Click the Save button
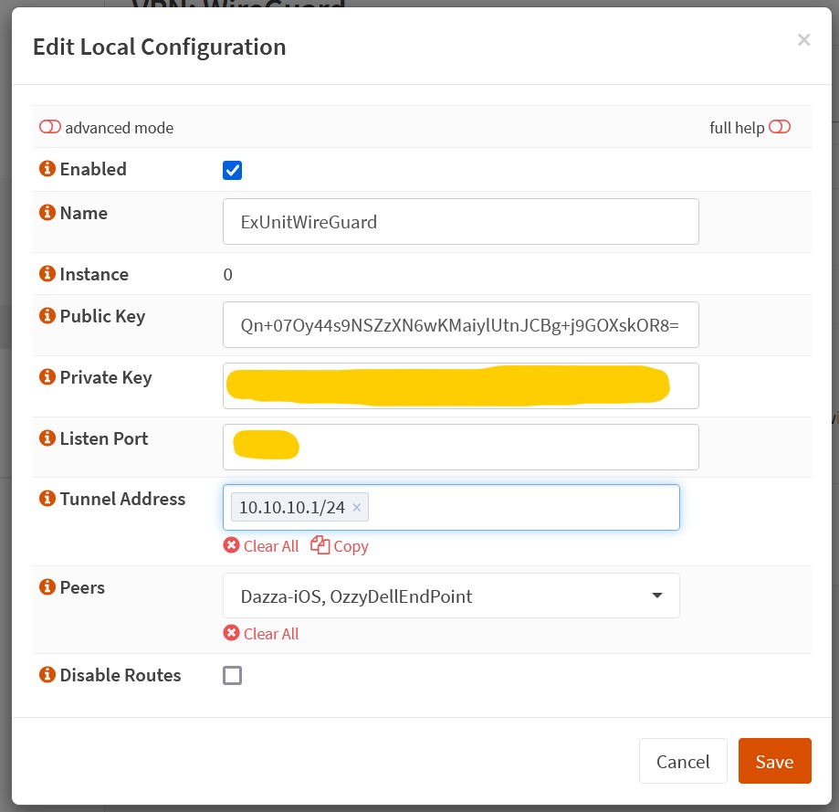This screenshot has width=839, height=812. 774,762
